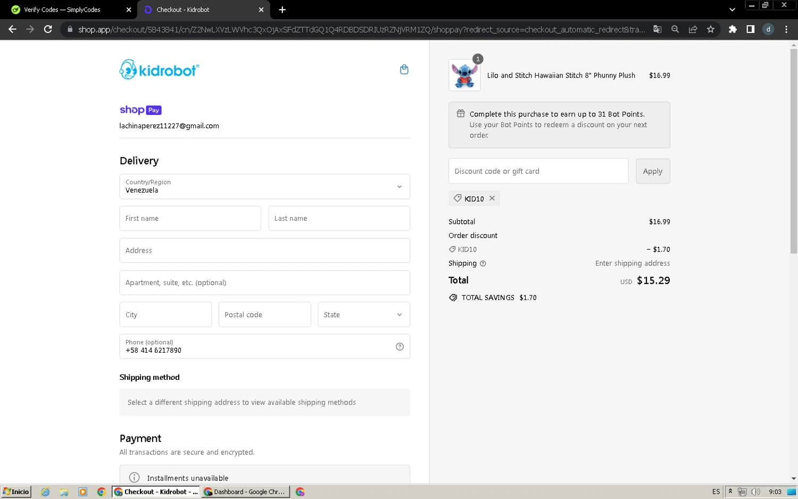The image size is (798, 499).
Task: Click into the Address field
Action: point(264,251)
